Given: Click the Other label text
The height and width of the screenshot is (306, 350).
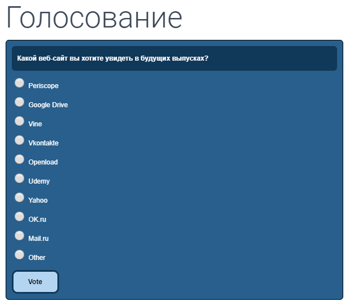Looking at the screenshot, I should 37,258.
